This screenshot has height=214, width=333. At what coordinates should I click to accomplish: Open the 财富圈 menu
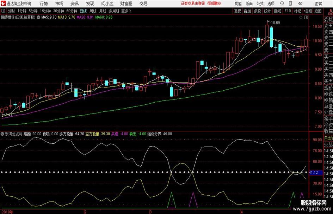[x=126, y=4]
